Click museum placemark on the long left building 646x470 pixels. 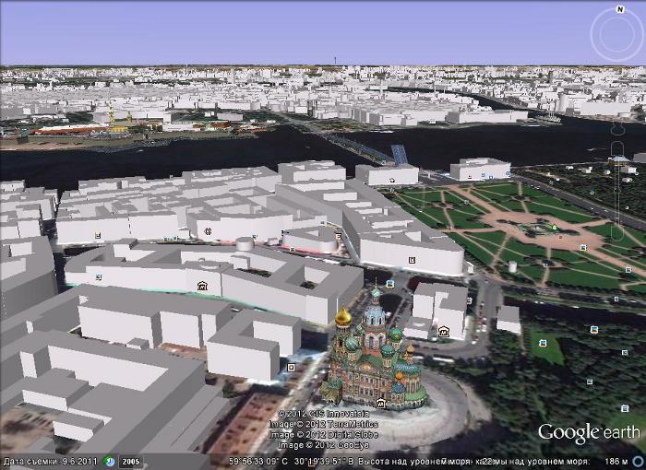point(202,287)
